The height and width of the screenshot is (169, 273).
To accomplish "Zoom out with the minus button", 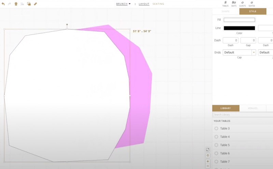I will [x=208, y=166].
